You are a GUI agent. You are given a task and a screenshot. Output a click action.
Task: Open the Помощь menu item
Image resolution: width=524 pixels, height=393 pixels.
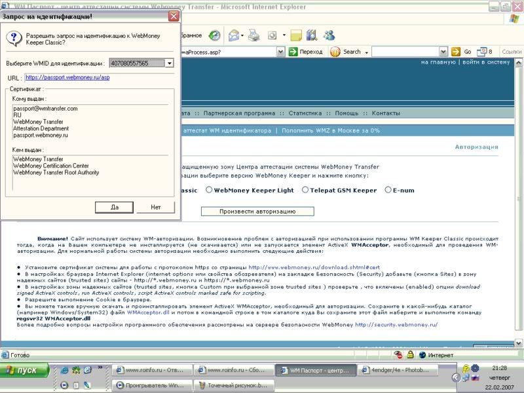pyautogui.click(x=346, y=113)
